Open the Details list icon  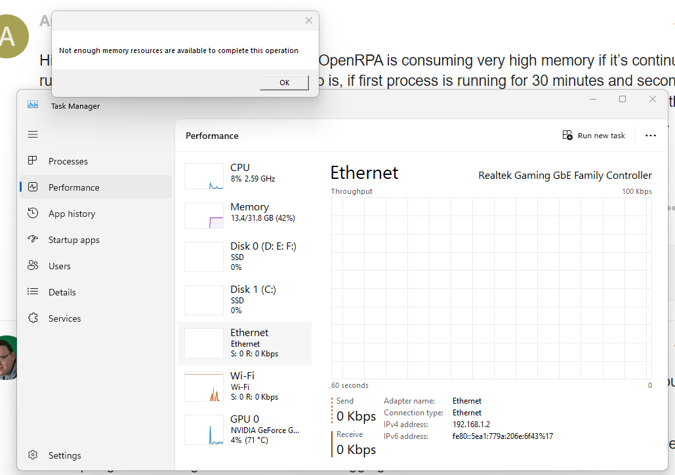coord(33,292)
